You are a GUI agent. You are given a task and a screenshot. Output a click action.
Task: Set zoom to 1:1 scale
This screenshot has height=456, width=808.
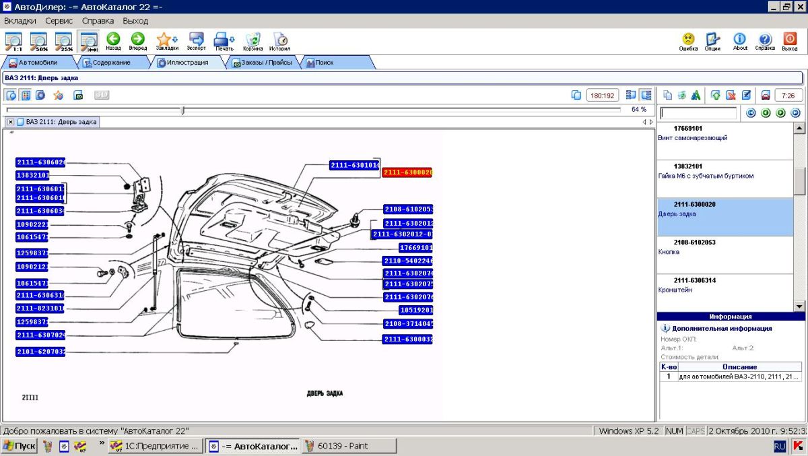click(13, 42)
